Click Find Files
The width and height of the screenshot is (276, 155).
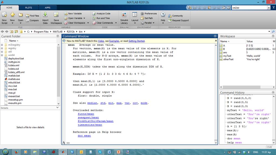click(32, 16)
